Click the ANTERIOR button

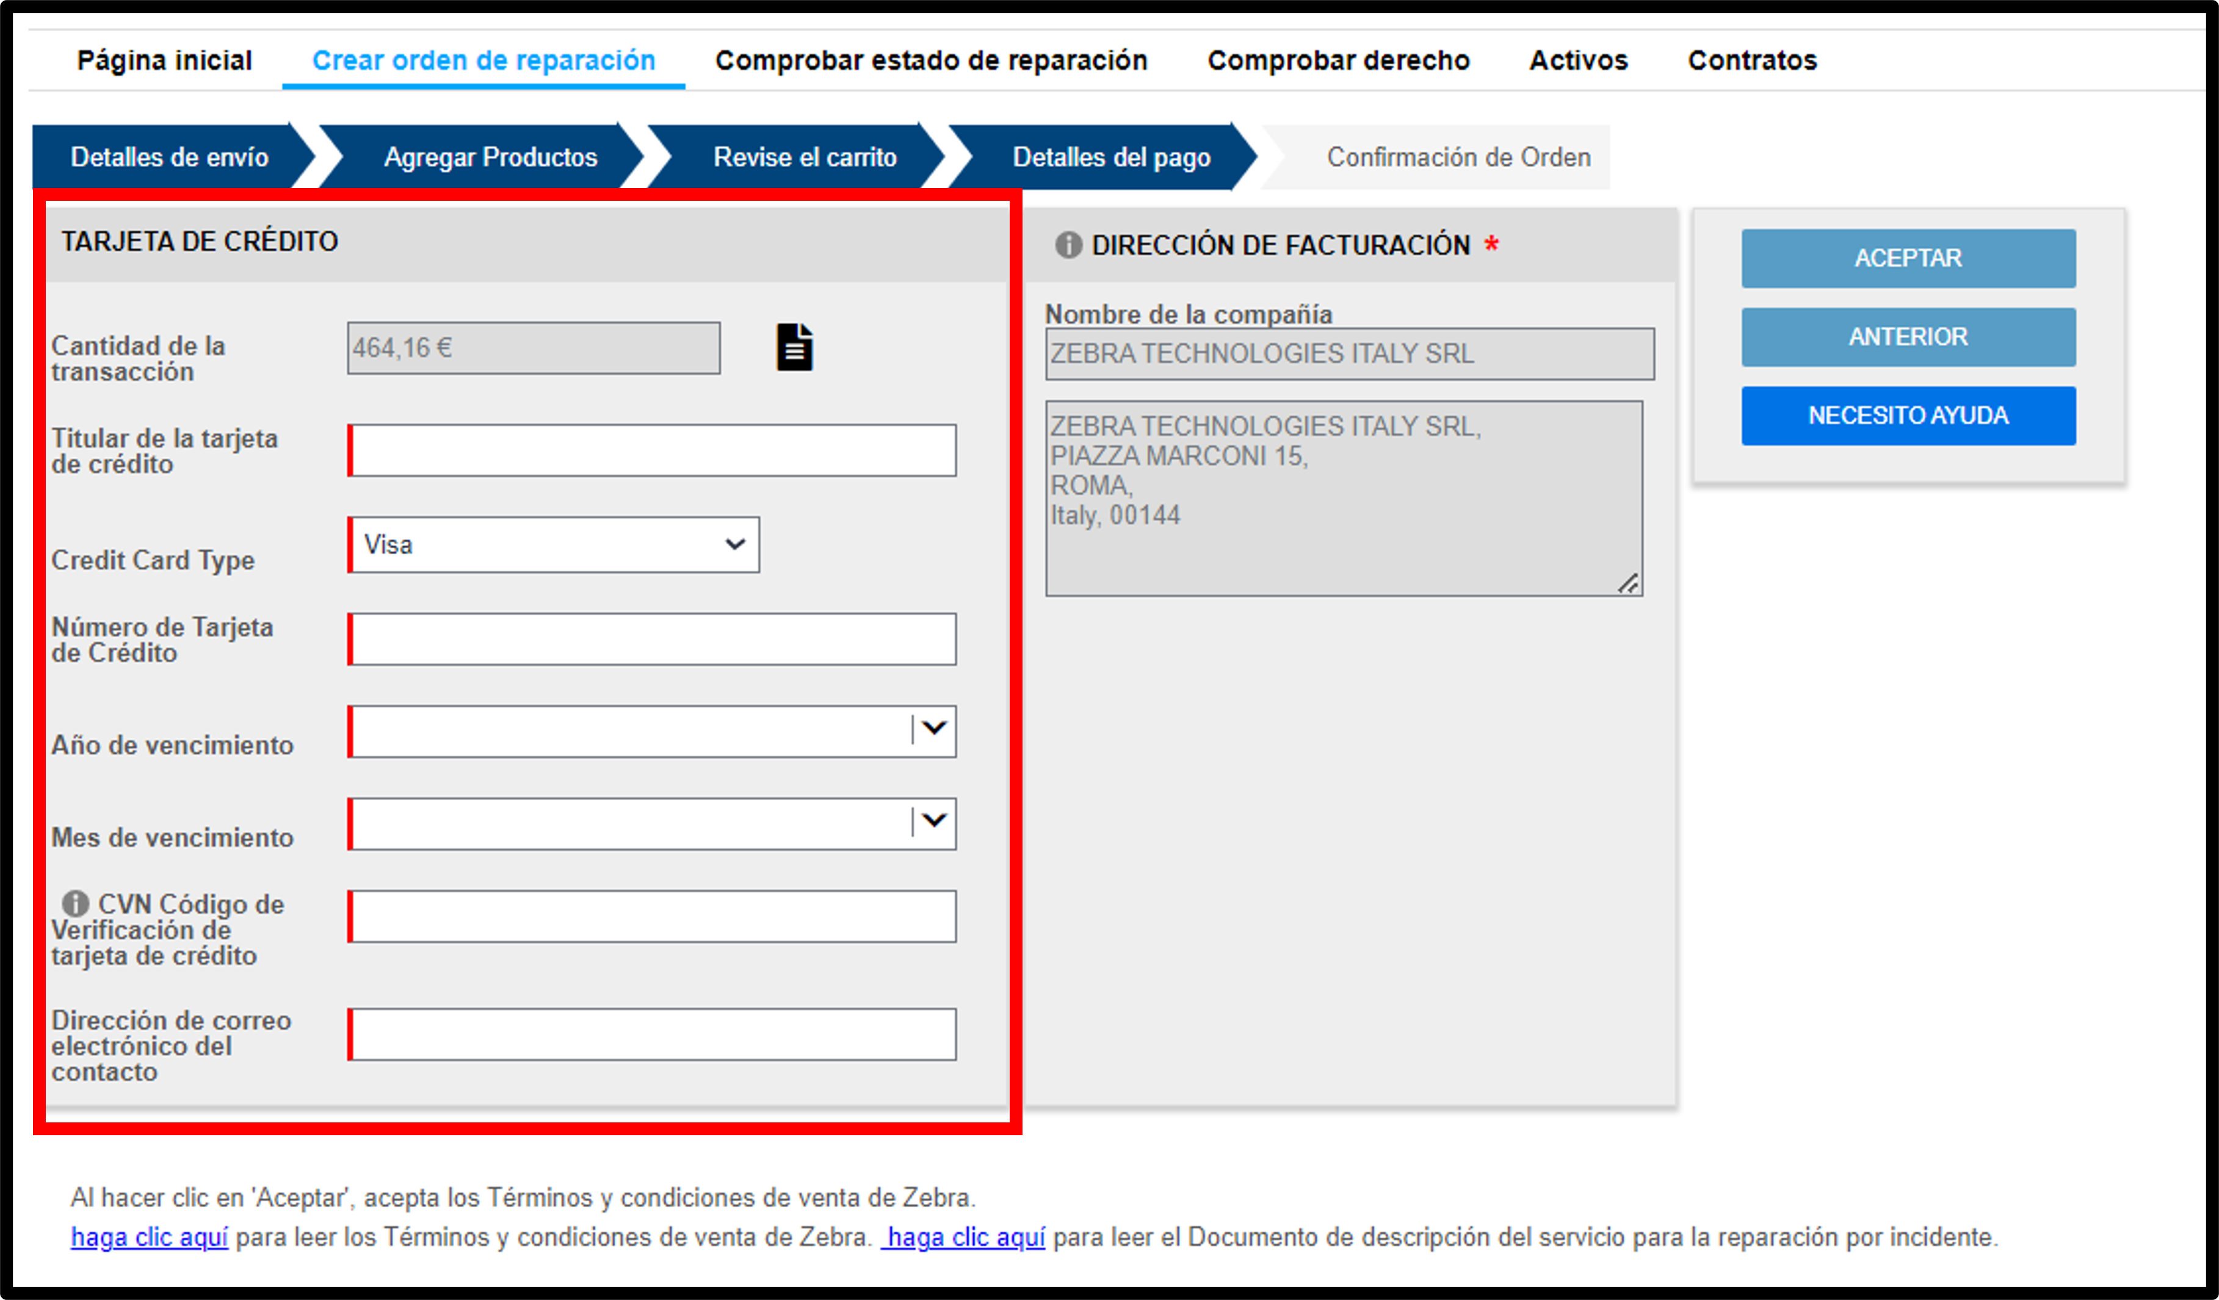(1907, 336)
